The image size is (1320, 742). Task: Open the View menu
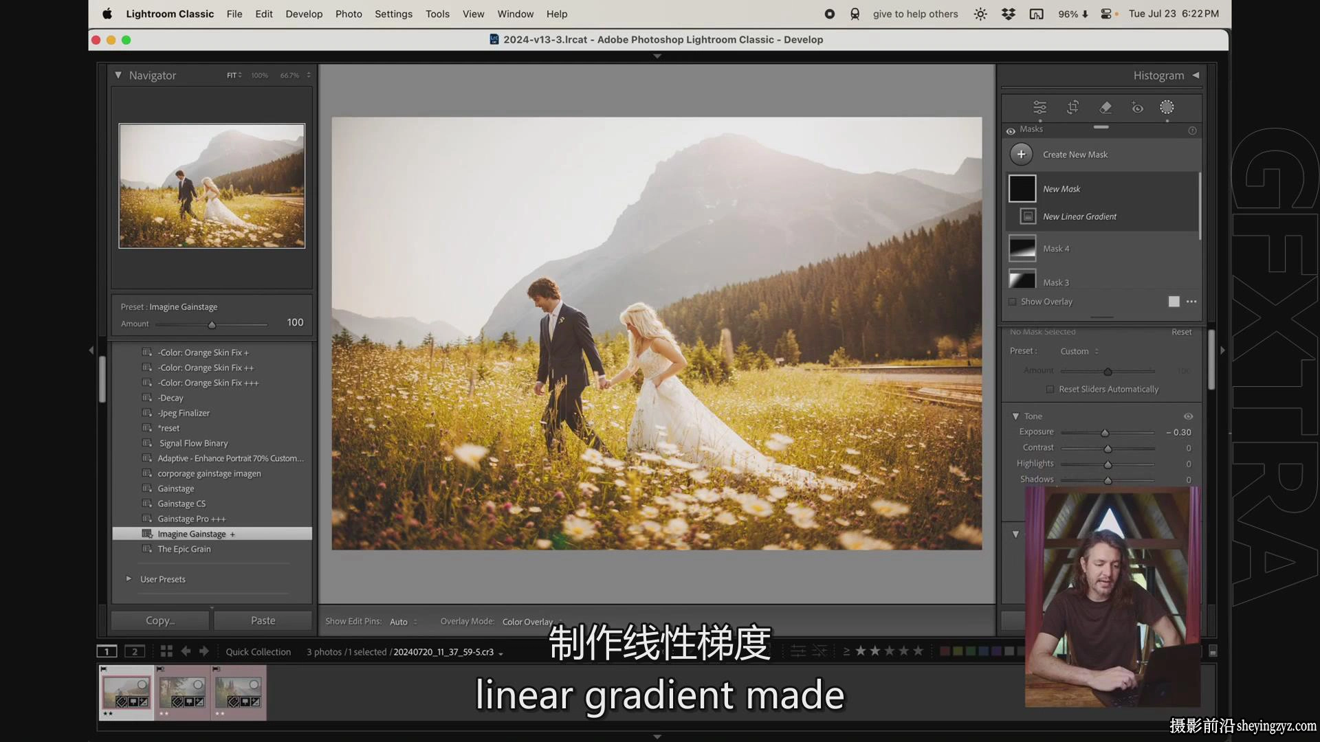pos(473,14)
